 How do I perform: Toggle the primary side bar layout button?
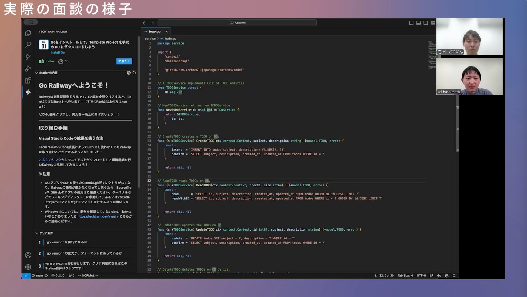[x=411, y=23]
